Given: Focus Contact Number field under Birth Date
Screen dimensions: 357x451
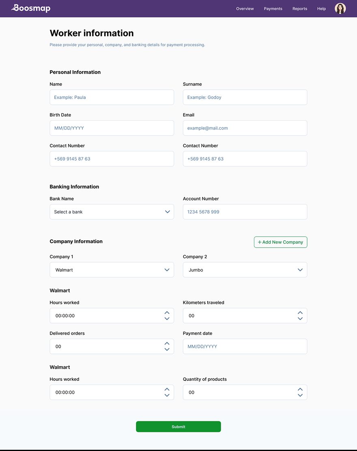Looking at the screenshot, I should coord(112,159).
